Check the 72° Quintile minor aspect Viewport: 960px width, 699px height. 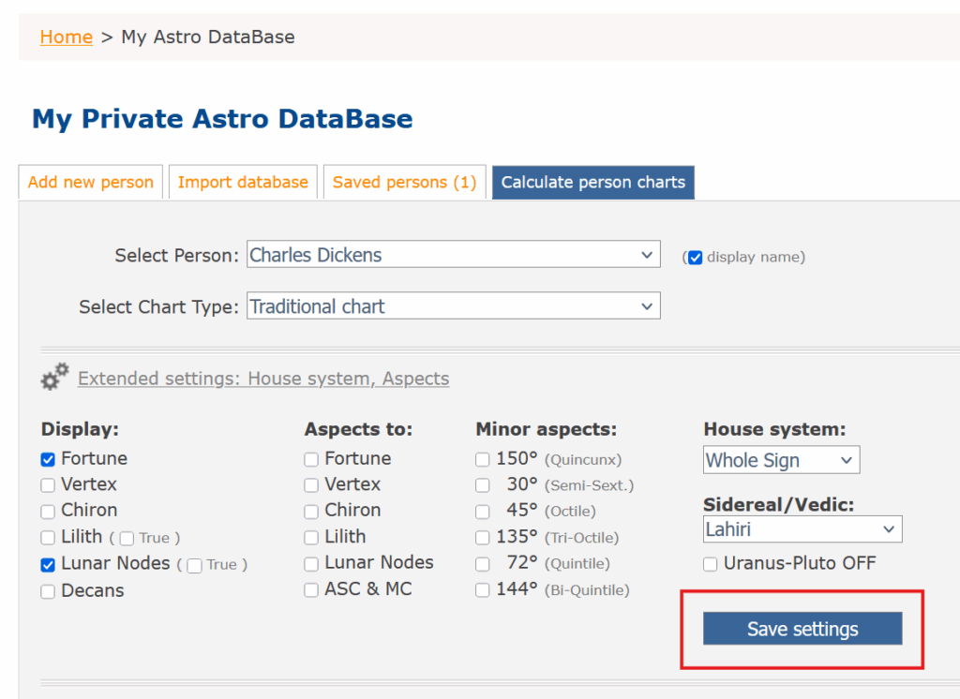(x=482, y=564)
